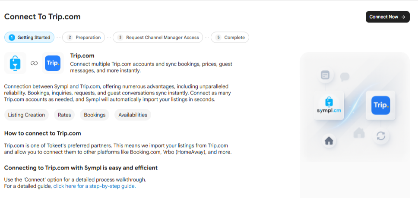Screen dimensions: 418x198
Task: Click the Trip.com logo icon next to heading
Action: pyautogui.click(x=53, y=63)
